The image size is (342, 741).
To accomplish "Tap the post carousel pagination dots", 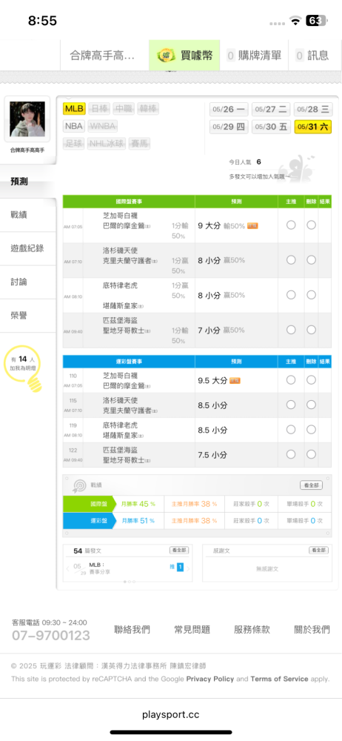I will point(130,581).
